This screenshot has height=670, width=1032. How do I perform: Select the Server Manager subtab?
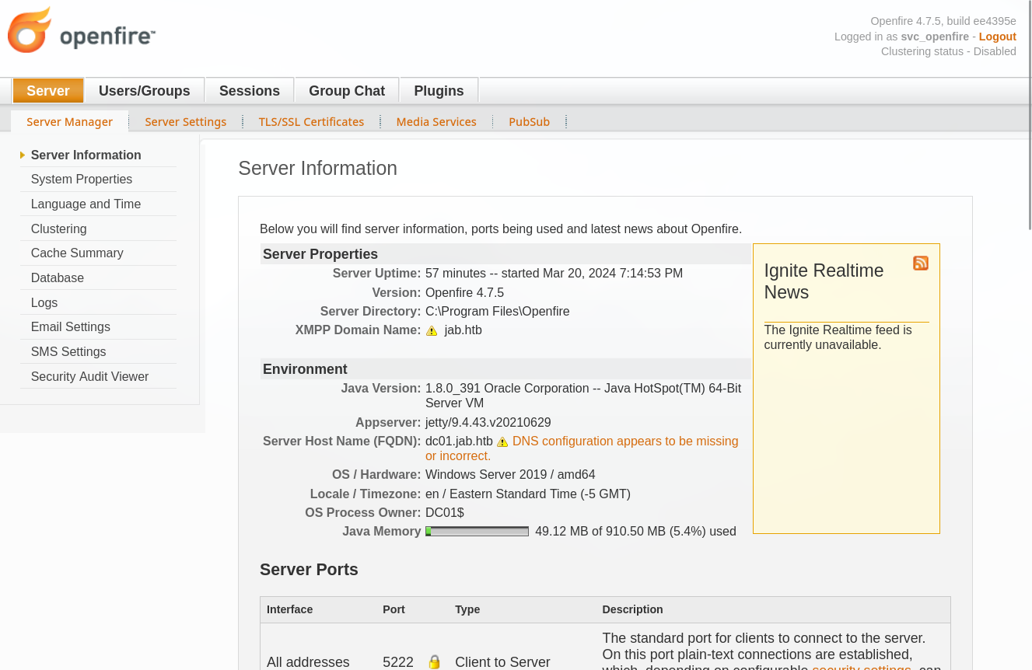click(70, 122)
